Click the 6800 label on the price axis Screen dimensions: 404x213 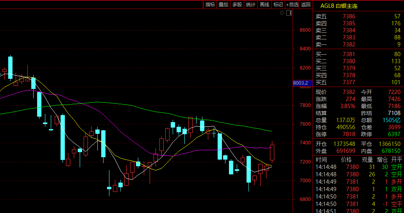pos(305,199)
